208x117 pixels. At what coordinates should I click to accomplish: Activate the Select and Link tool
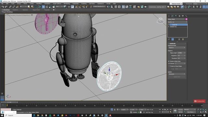pos(10,7)
